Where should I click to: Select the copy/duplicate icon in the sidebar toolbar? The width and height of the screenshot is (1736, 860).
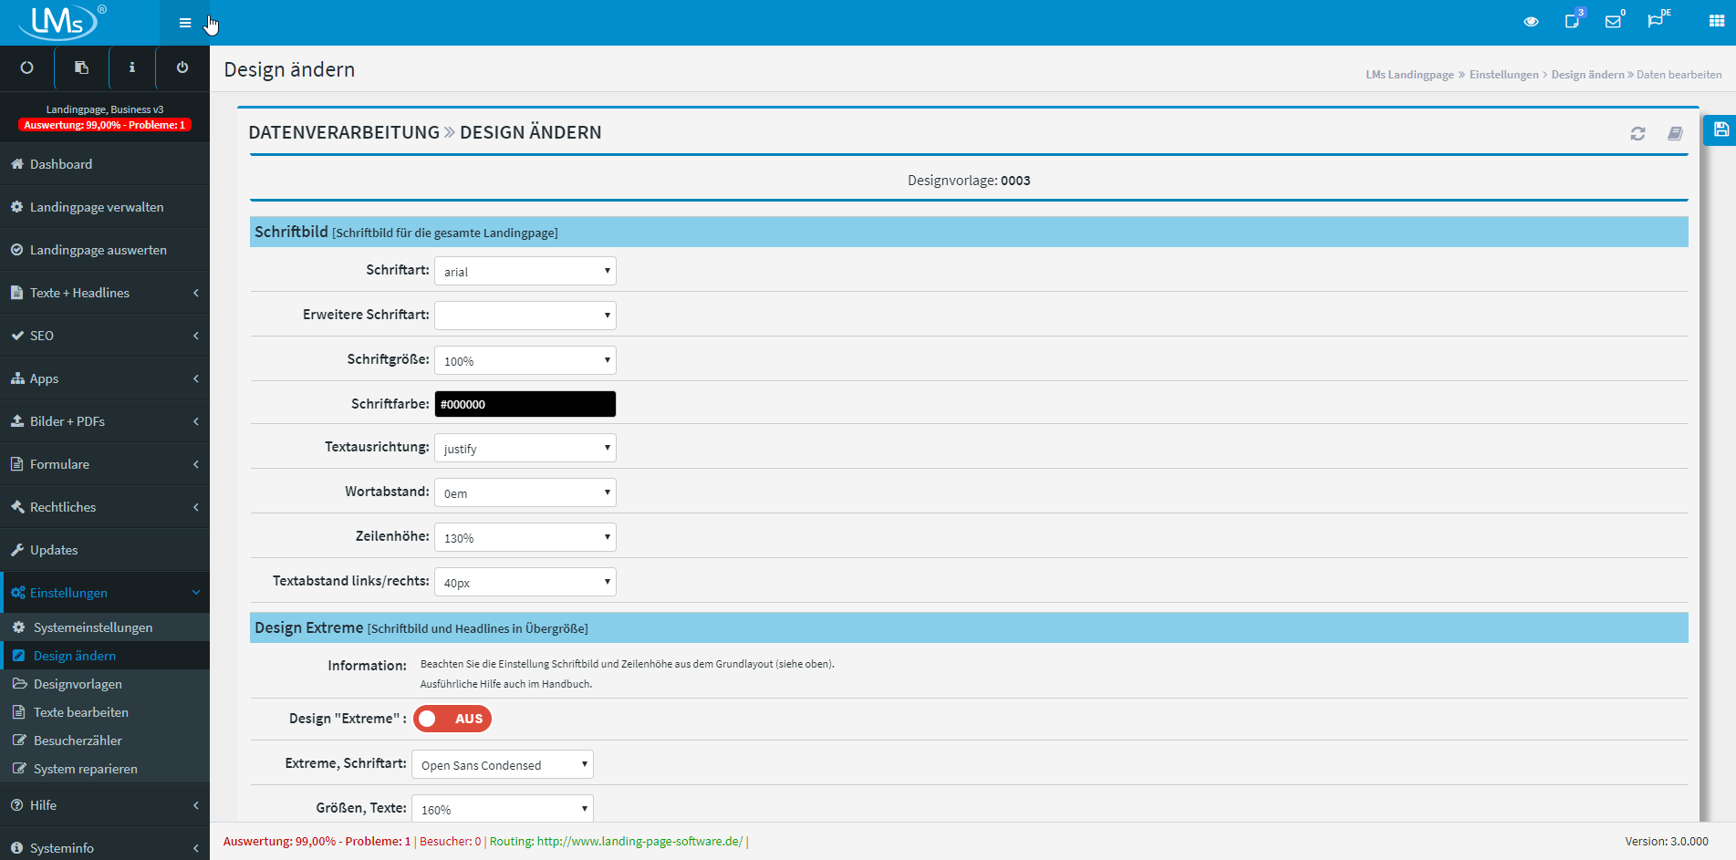point(80,67)
